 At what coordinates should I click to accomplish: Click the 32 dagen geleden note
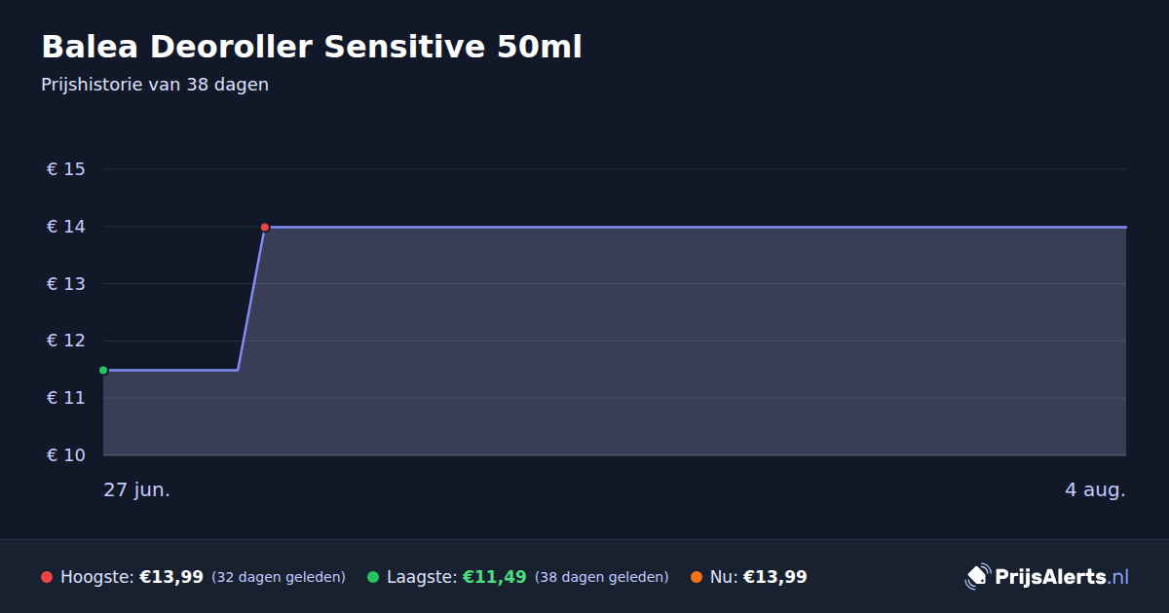click(279, 577)
